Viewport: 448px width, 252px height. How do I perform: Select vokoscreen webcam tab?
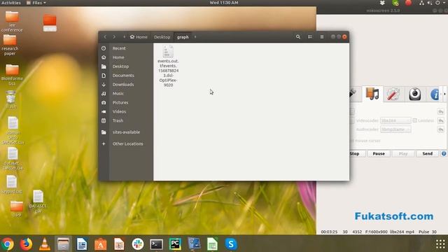pos(415,94)
